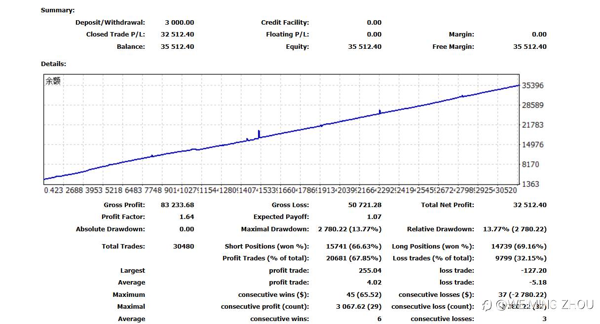Select the Total Trades count 30480

tap(184, 246)
